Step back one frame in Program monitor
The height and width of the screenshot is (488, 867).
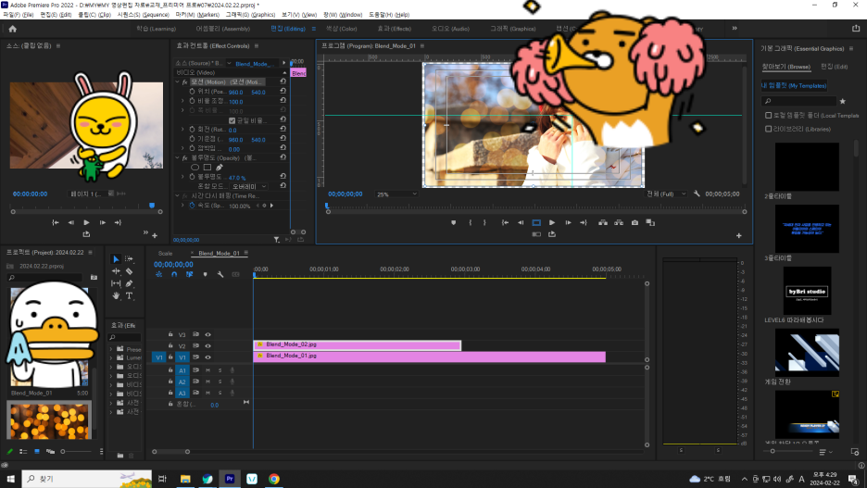[521, 223]
